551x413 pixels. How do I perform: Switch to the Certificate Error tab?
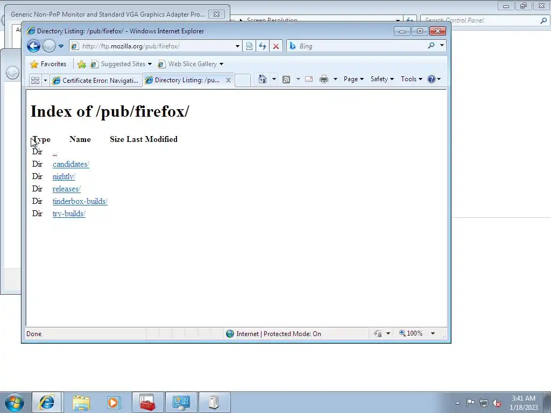96,81
